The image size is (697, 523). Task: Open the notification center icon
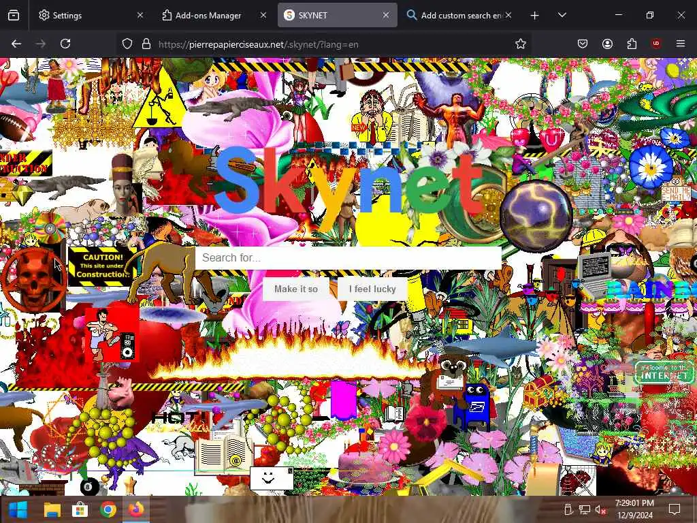(675, 509)
